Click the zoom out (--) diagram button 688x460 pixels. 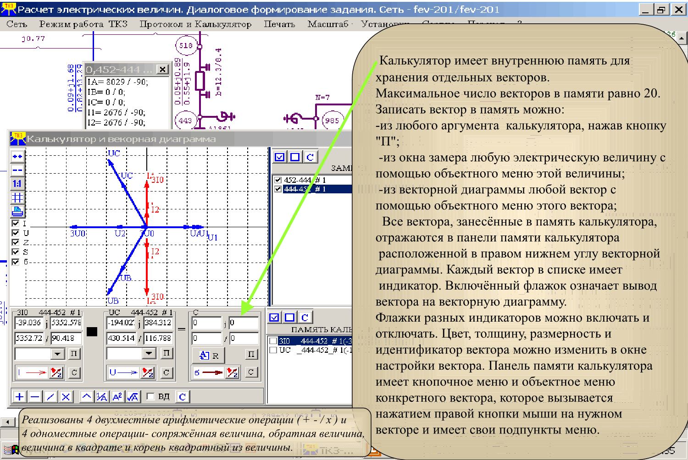tap(17, 170)
